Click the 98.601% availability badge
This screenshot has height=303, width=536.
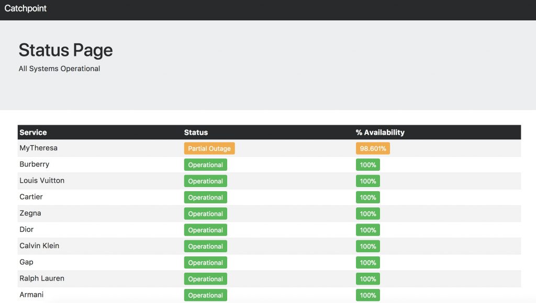click(373, 148)
